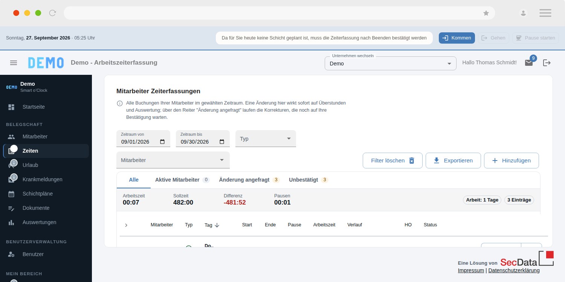The height and width of the screenshot is (282, 565).
Task: Open the calendar picker in Zeitraum bis
Action: pos(222,142)
